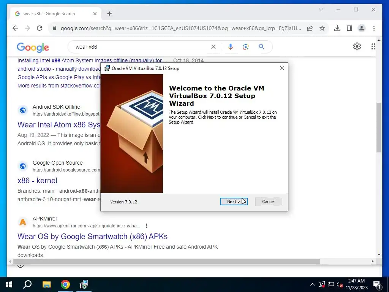Select VirtualBox installer in taskbar
389x292 pixels.
coord(84,284)
